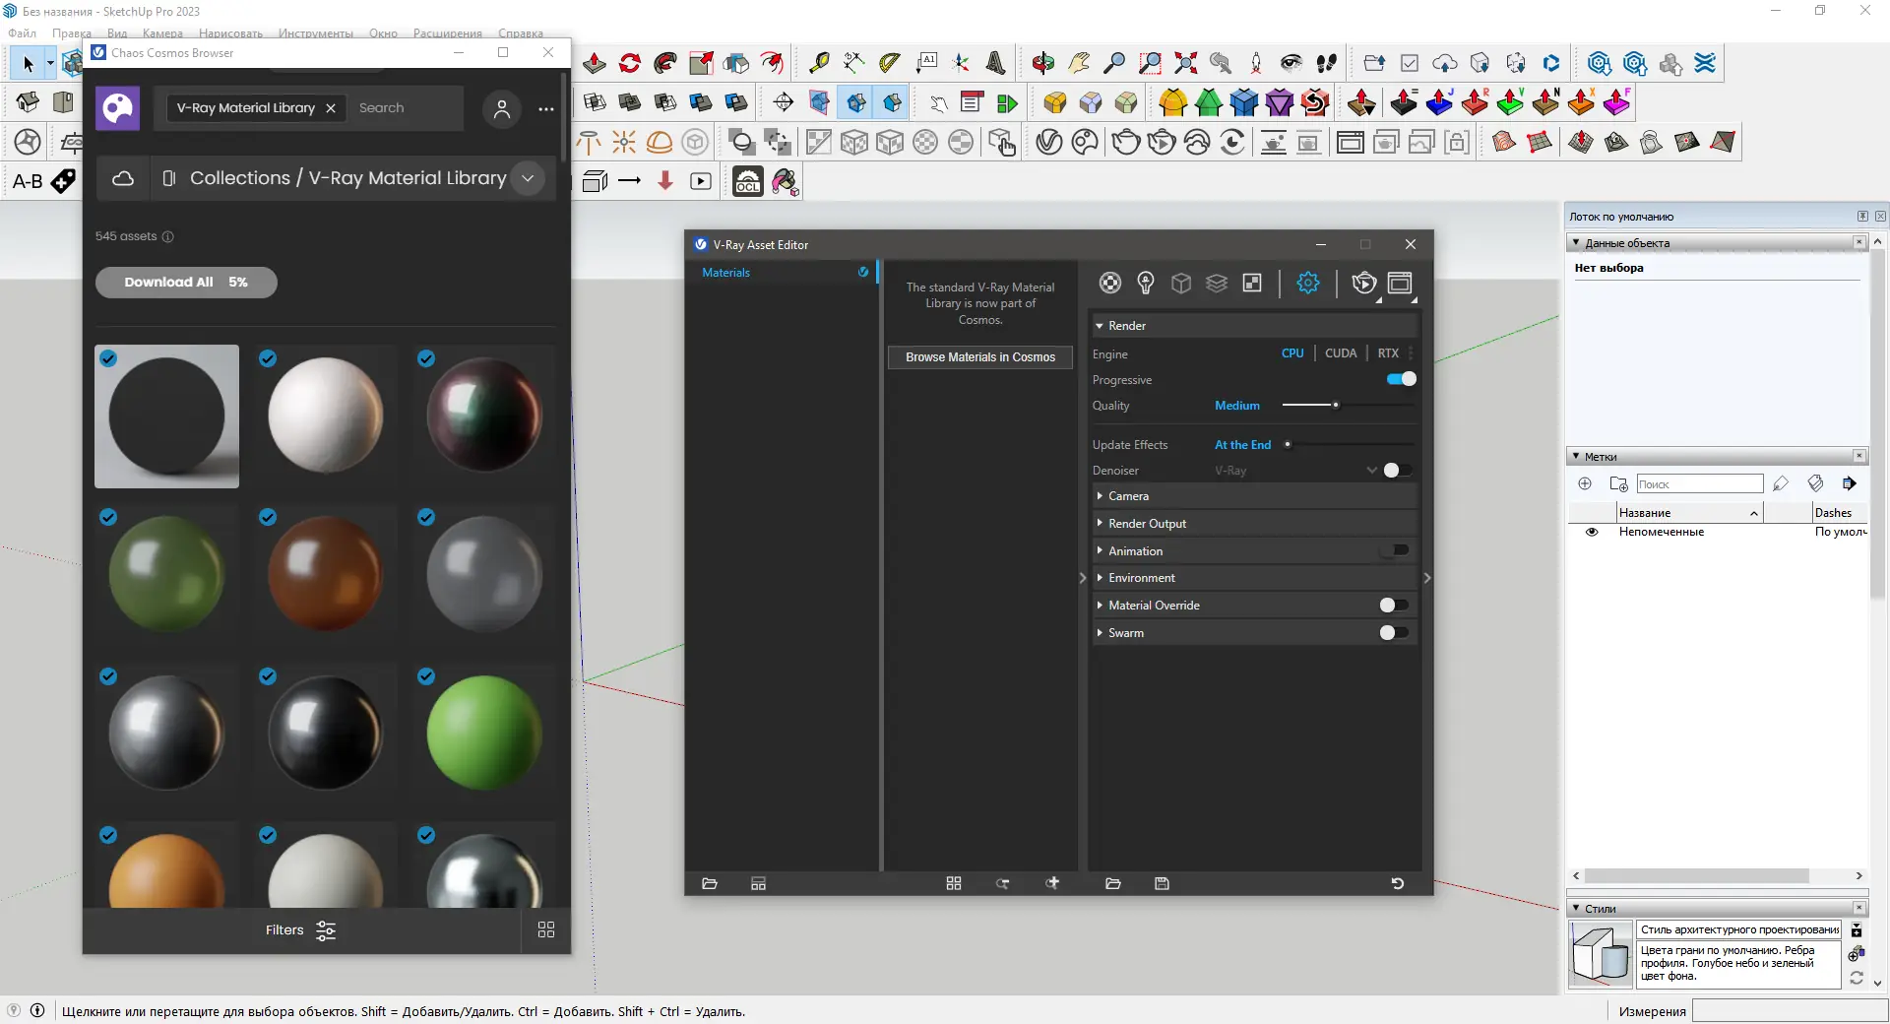Adjust the Quality slider
The width and height of the screenshot is (1890, 1024).
(x=1349, y=405)
